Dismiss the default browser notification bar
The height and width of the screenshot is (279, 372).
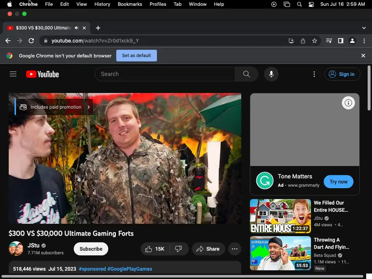(363, 56)
